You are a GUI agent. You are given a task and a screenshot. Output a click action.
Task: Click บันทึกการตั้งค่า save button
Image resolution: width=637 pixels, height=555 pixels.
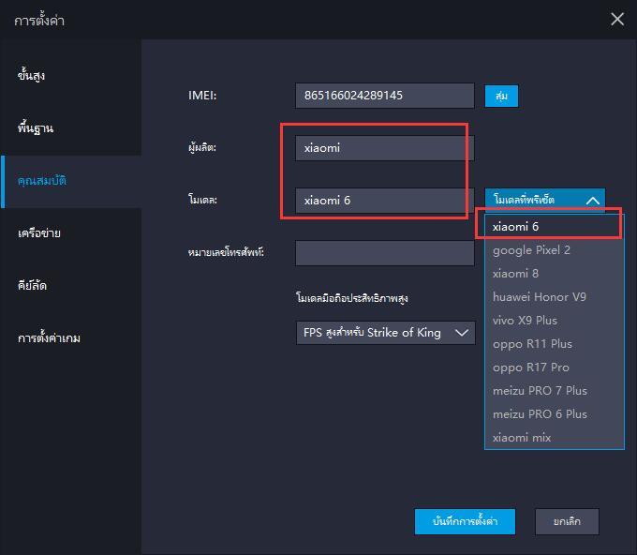[x=465, y=521]
